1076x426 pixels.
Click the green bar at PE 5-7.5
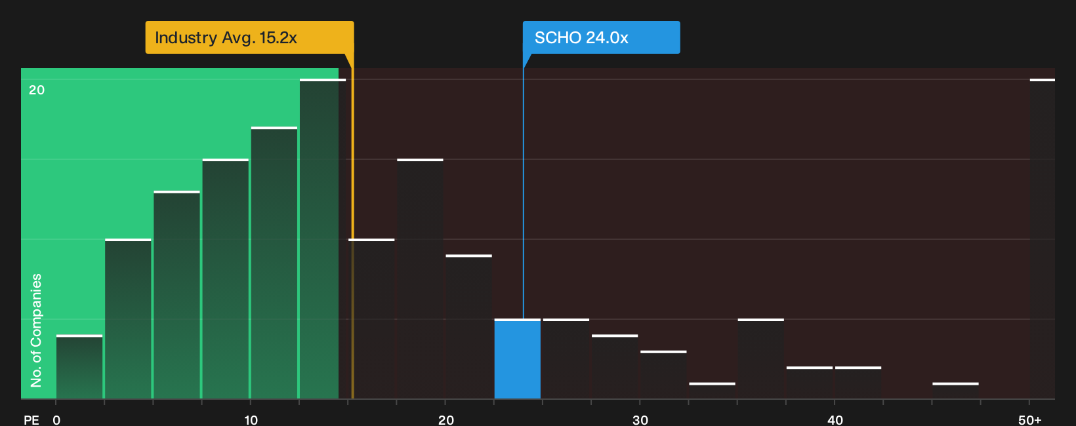point(176,295)
